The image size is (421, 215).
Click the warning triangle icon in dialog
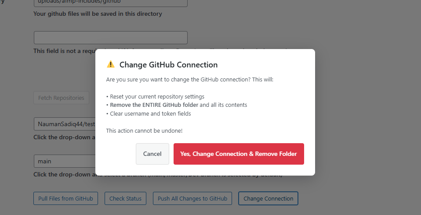(111, 65)
